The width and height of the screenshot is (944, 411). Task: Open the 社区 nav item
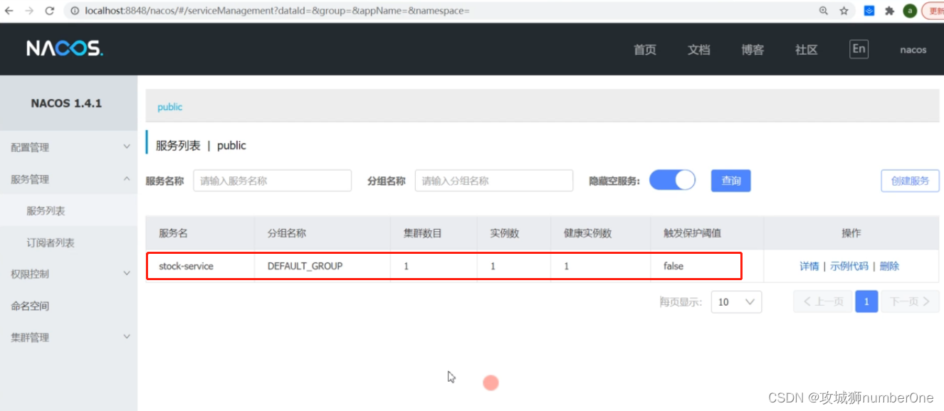coord(807,50)
